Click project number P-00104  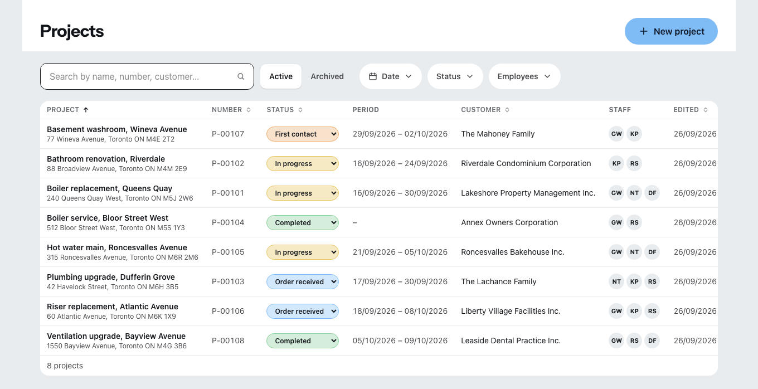[228, 222]
